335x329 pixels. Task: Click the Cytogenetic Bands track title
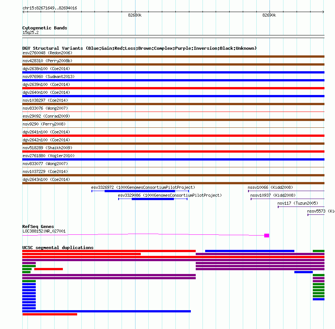coord(45,28)
